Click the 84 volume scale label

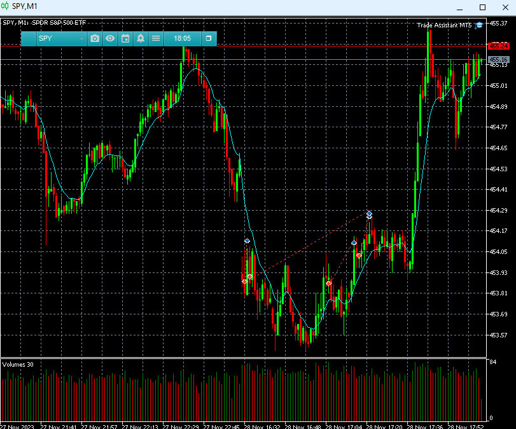point(492,362)
